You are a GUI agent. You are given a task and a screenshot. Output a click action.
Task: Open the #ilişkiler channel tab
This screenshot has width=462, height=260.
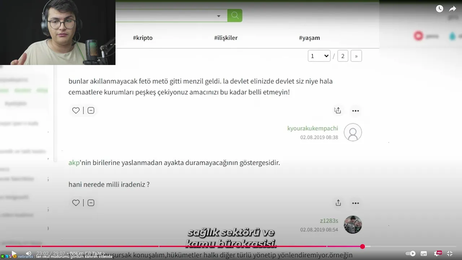coord(226,38)
